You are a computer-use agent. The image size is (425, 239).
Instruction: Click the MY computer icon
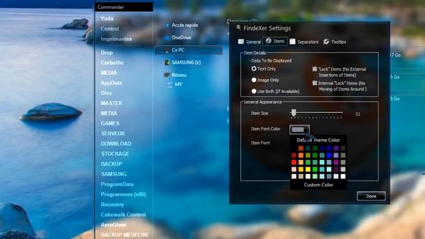[x=170, y=84]
